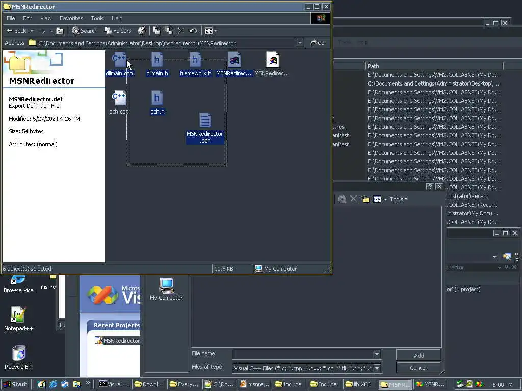Viewport: 522px width, 391px height.
Task: Switch to the Visual ... command prompt taskbar button
Action: pyautogui.click(x=114, y=384)
